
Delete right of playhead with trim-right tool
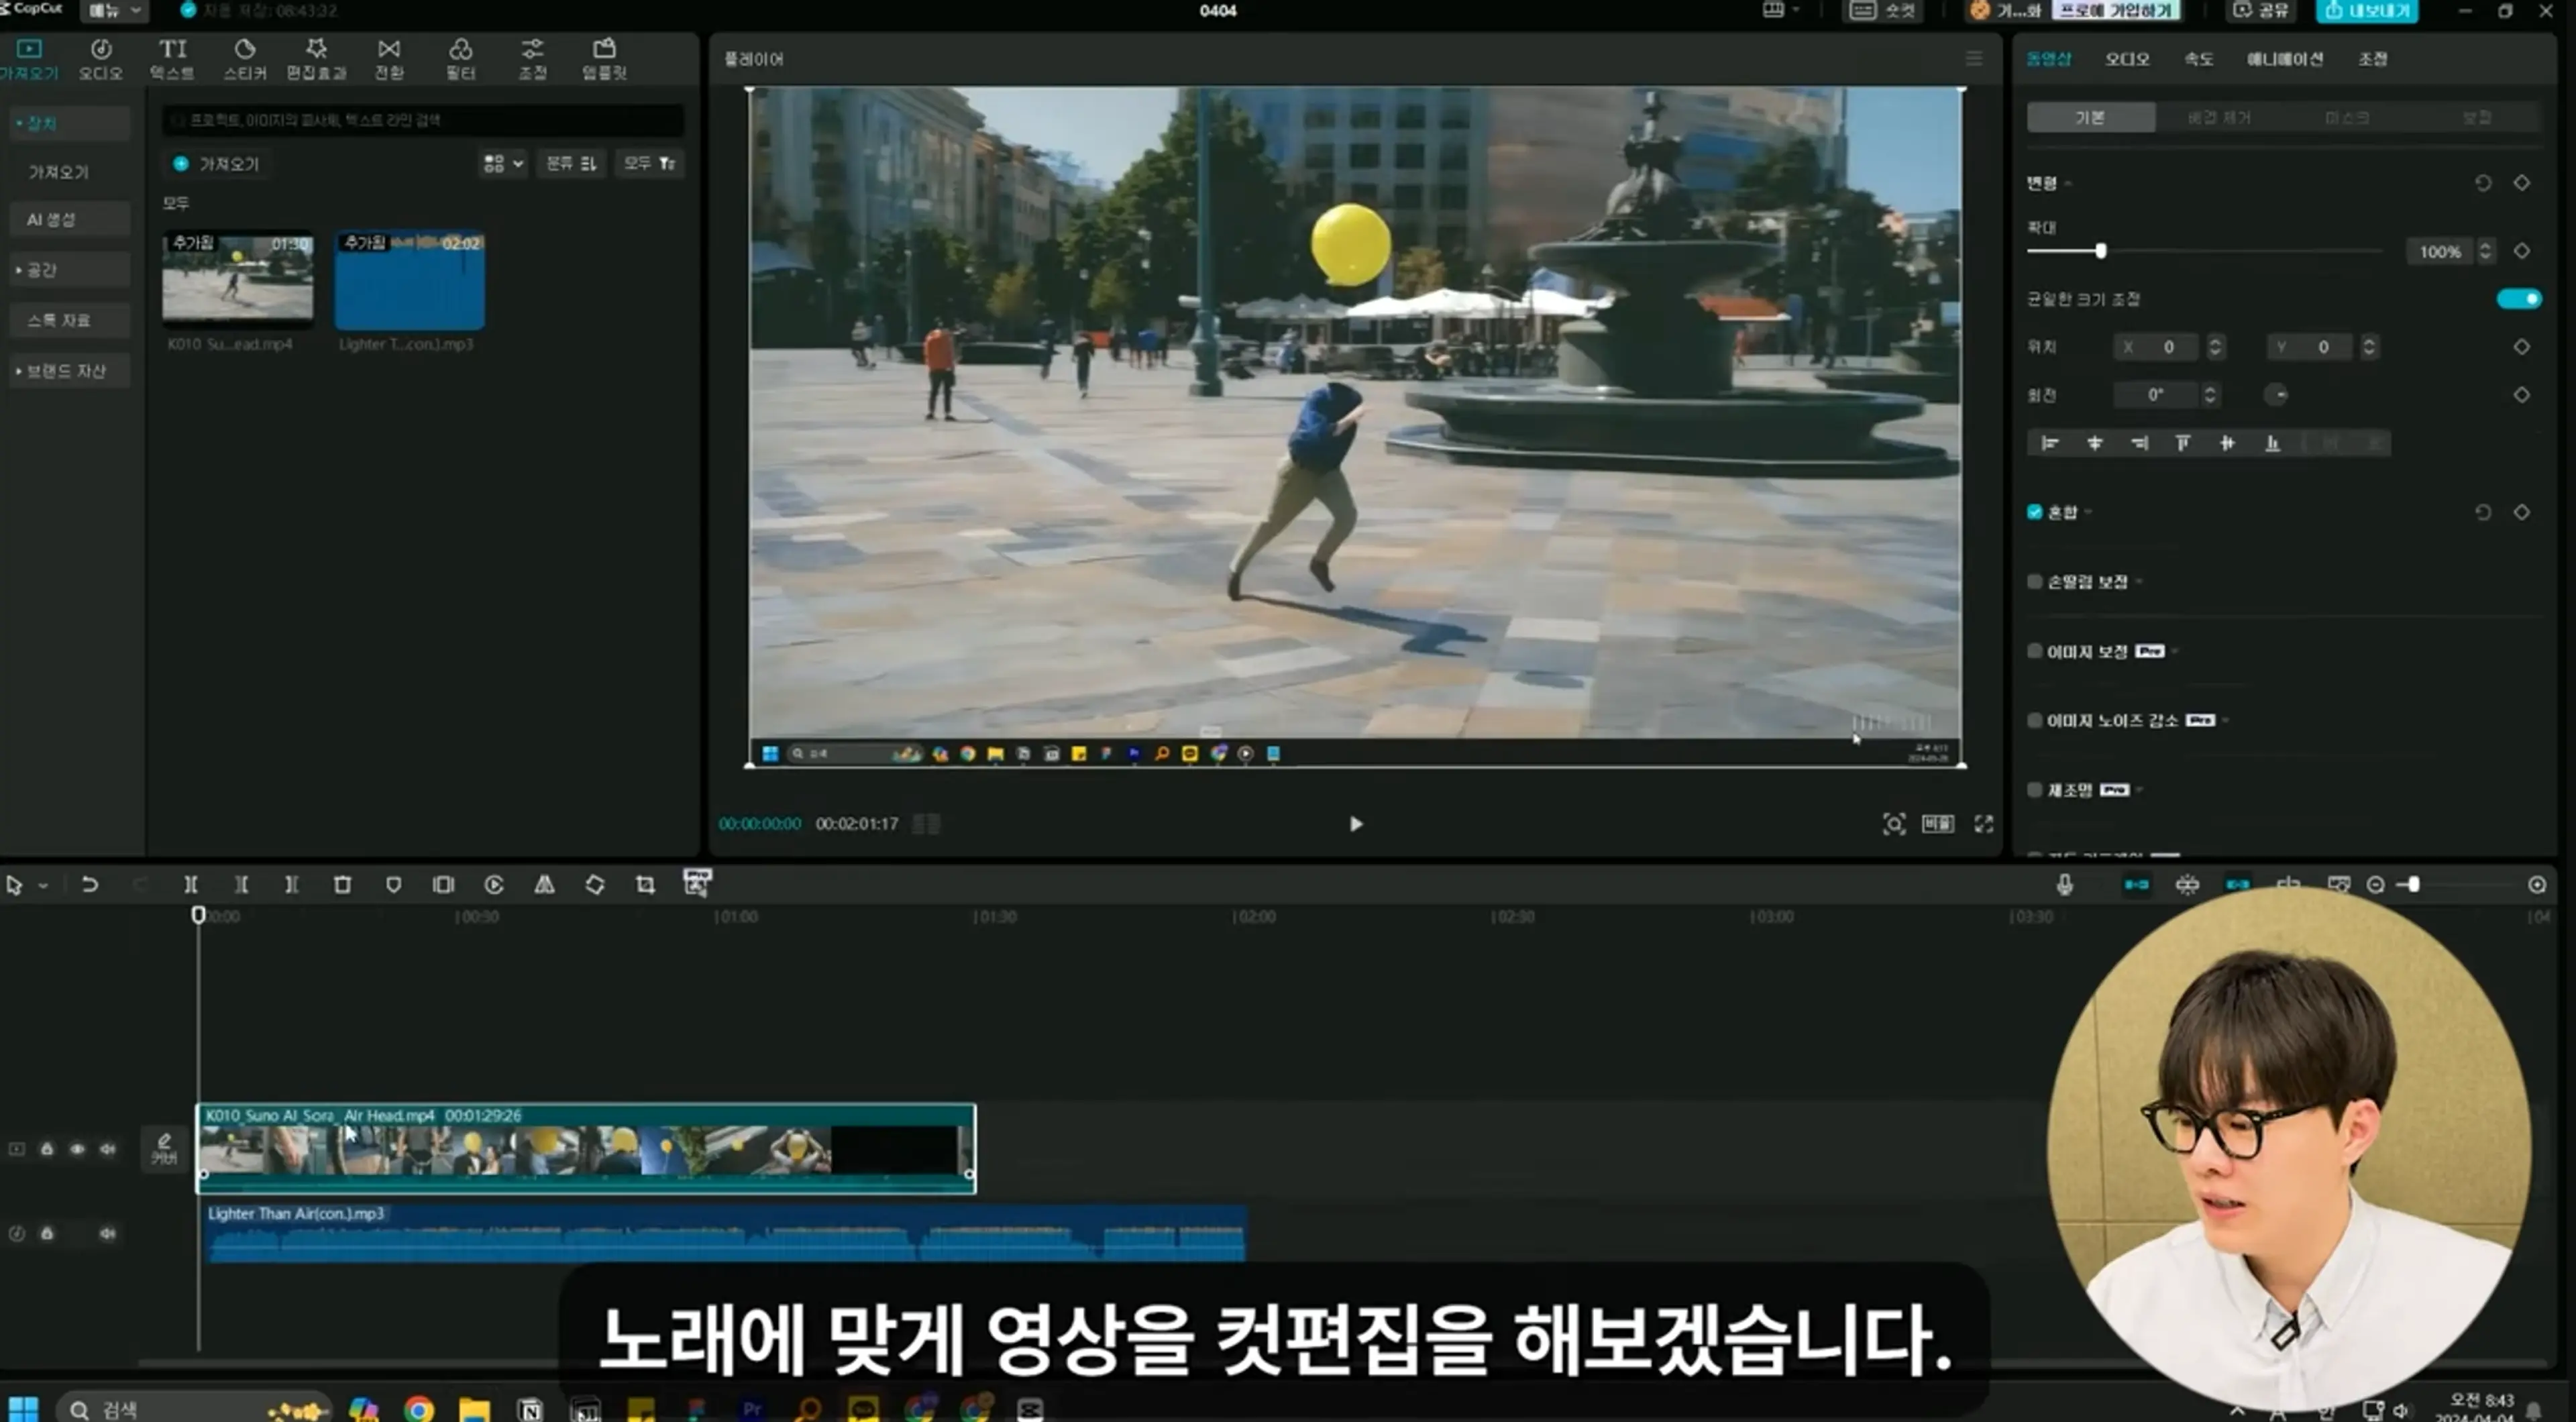291,885
